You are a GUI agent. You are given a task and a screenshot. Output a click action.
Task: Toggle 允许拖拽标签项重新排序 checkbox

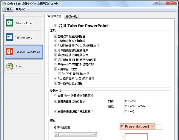click(x=55, y=50)
